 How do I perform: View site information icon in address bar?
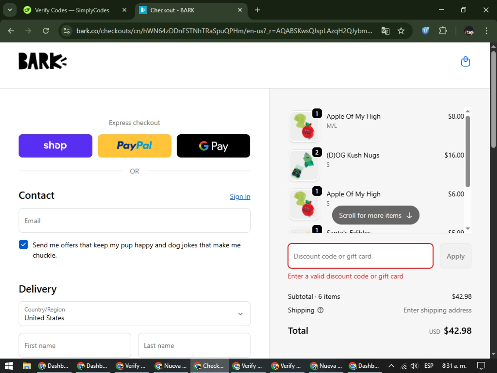coord(67,31)
